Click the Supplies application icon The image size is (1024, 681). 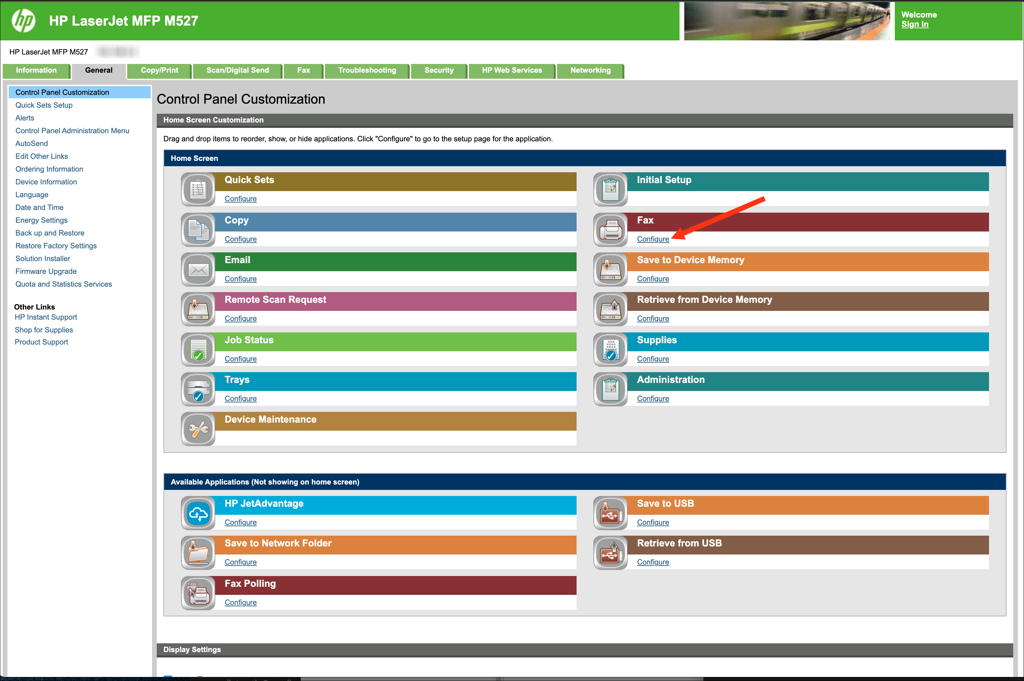point(610,350)
